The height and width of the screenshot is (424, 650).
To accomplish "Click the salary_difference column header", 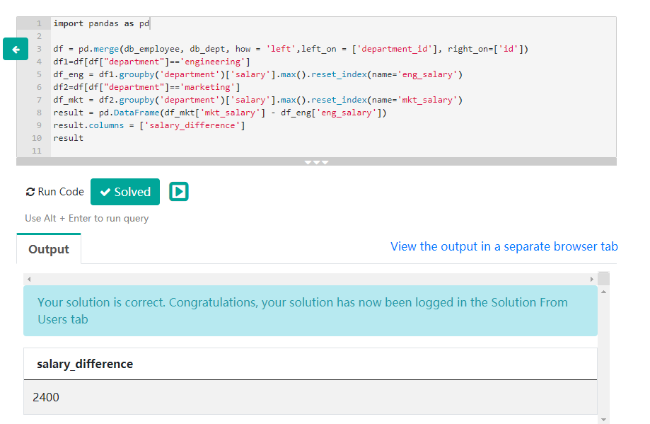I will 85,364.
